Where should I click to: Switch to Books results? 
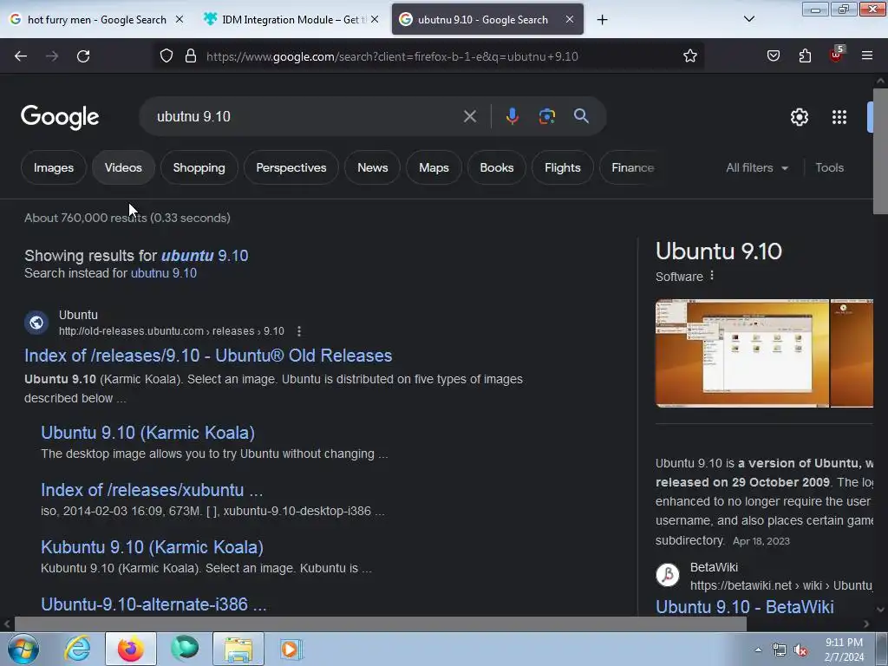497,167
